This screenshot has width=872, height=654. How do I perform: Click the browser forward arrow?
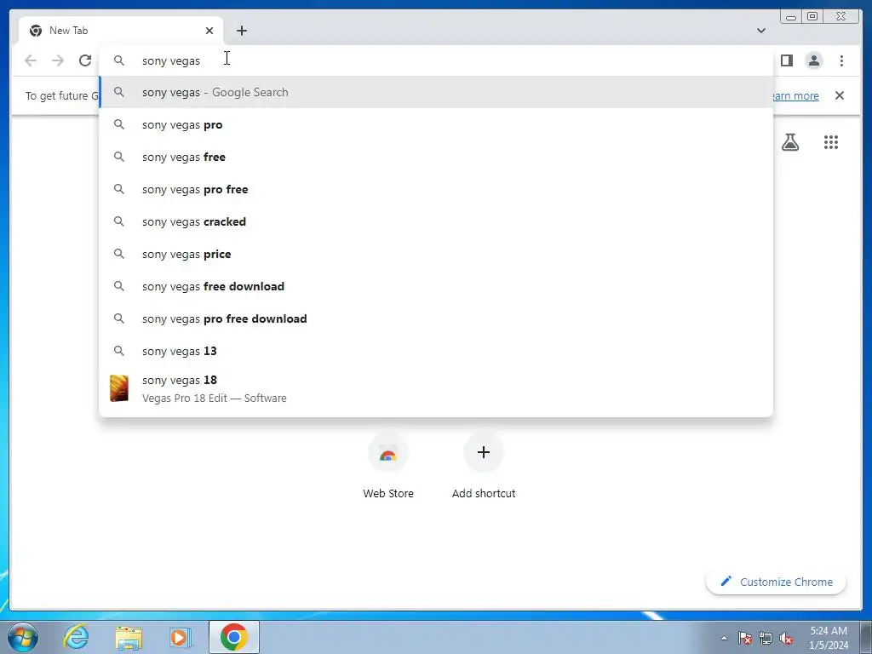[58, 60]
